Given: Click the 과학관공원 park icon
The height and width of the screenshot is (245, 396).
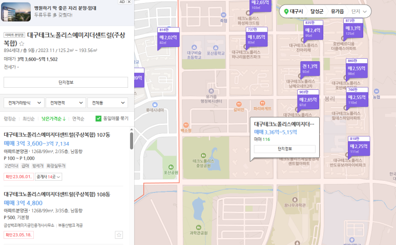Looking at the screenshot, I should click(x=198, y=228).
